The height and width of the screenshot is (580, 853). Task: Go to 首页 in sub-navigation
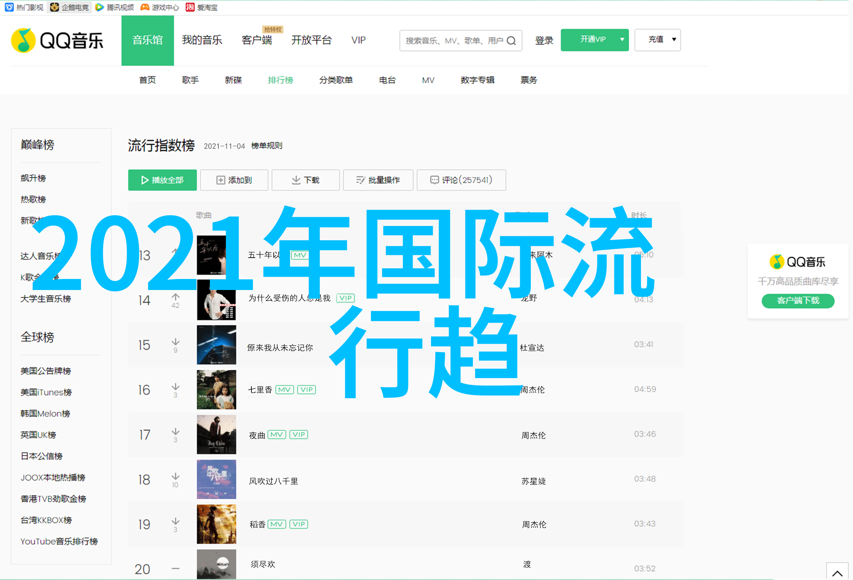[148, 80]
